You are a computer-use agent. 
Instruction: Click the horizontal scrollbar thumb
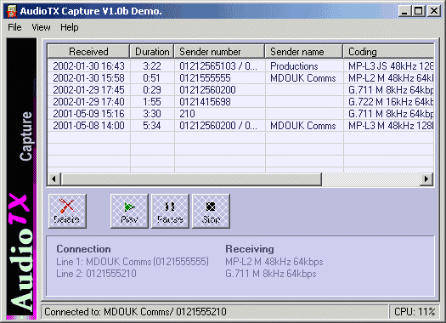[x=191, y=179]
